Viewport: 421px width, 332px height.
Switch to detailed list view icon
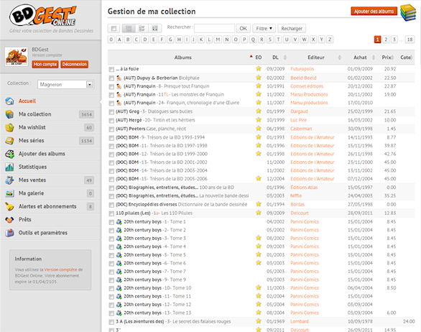pyautogui.click(x=142, y=28)
